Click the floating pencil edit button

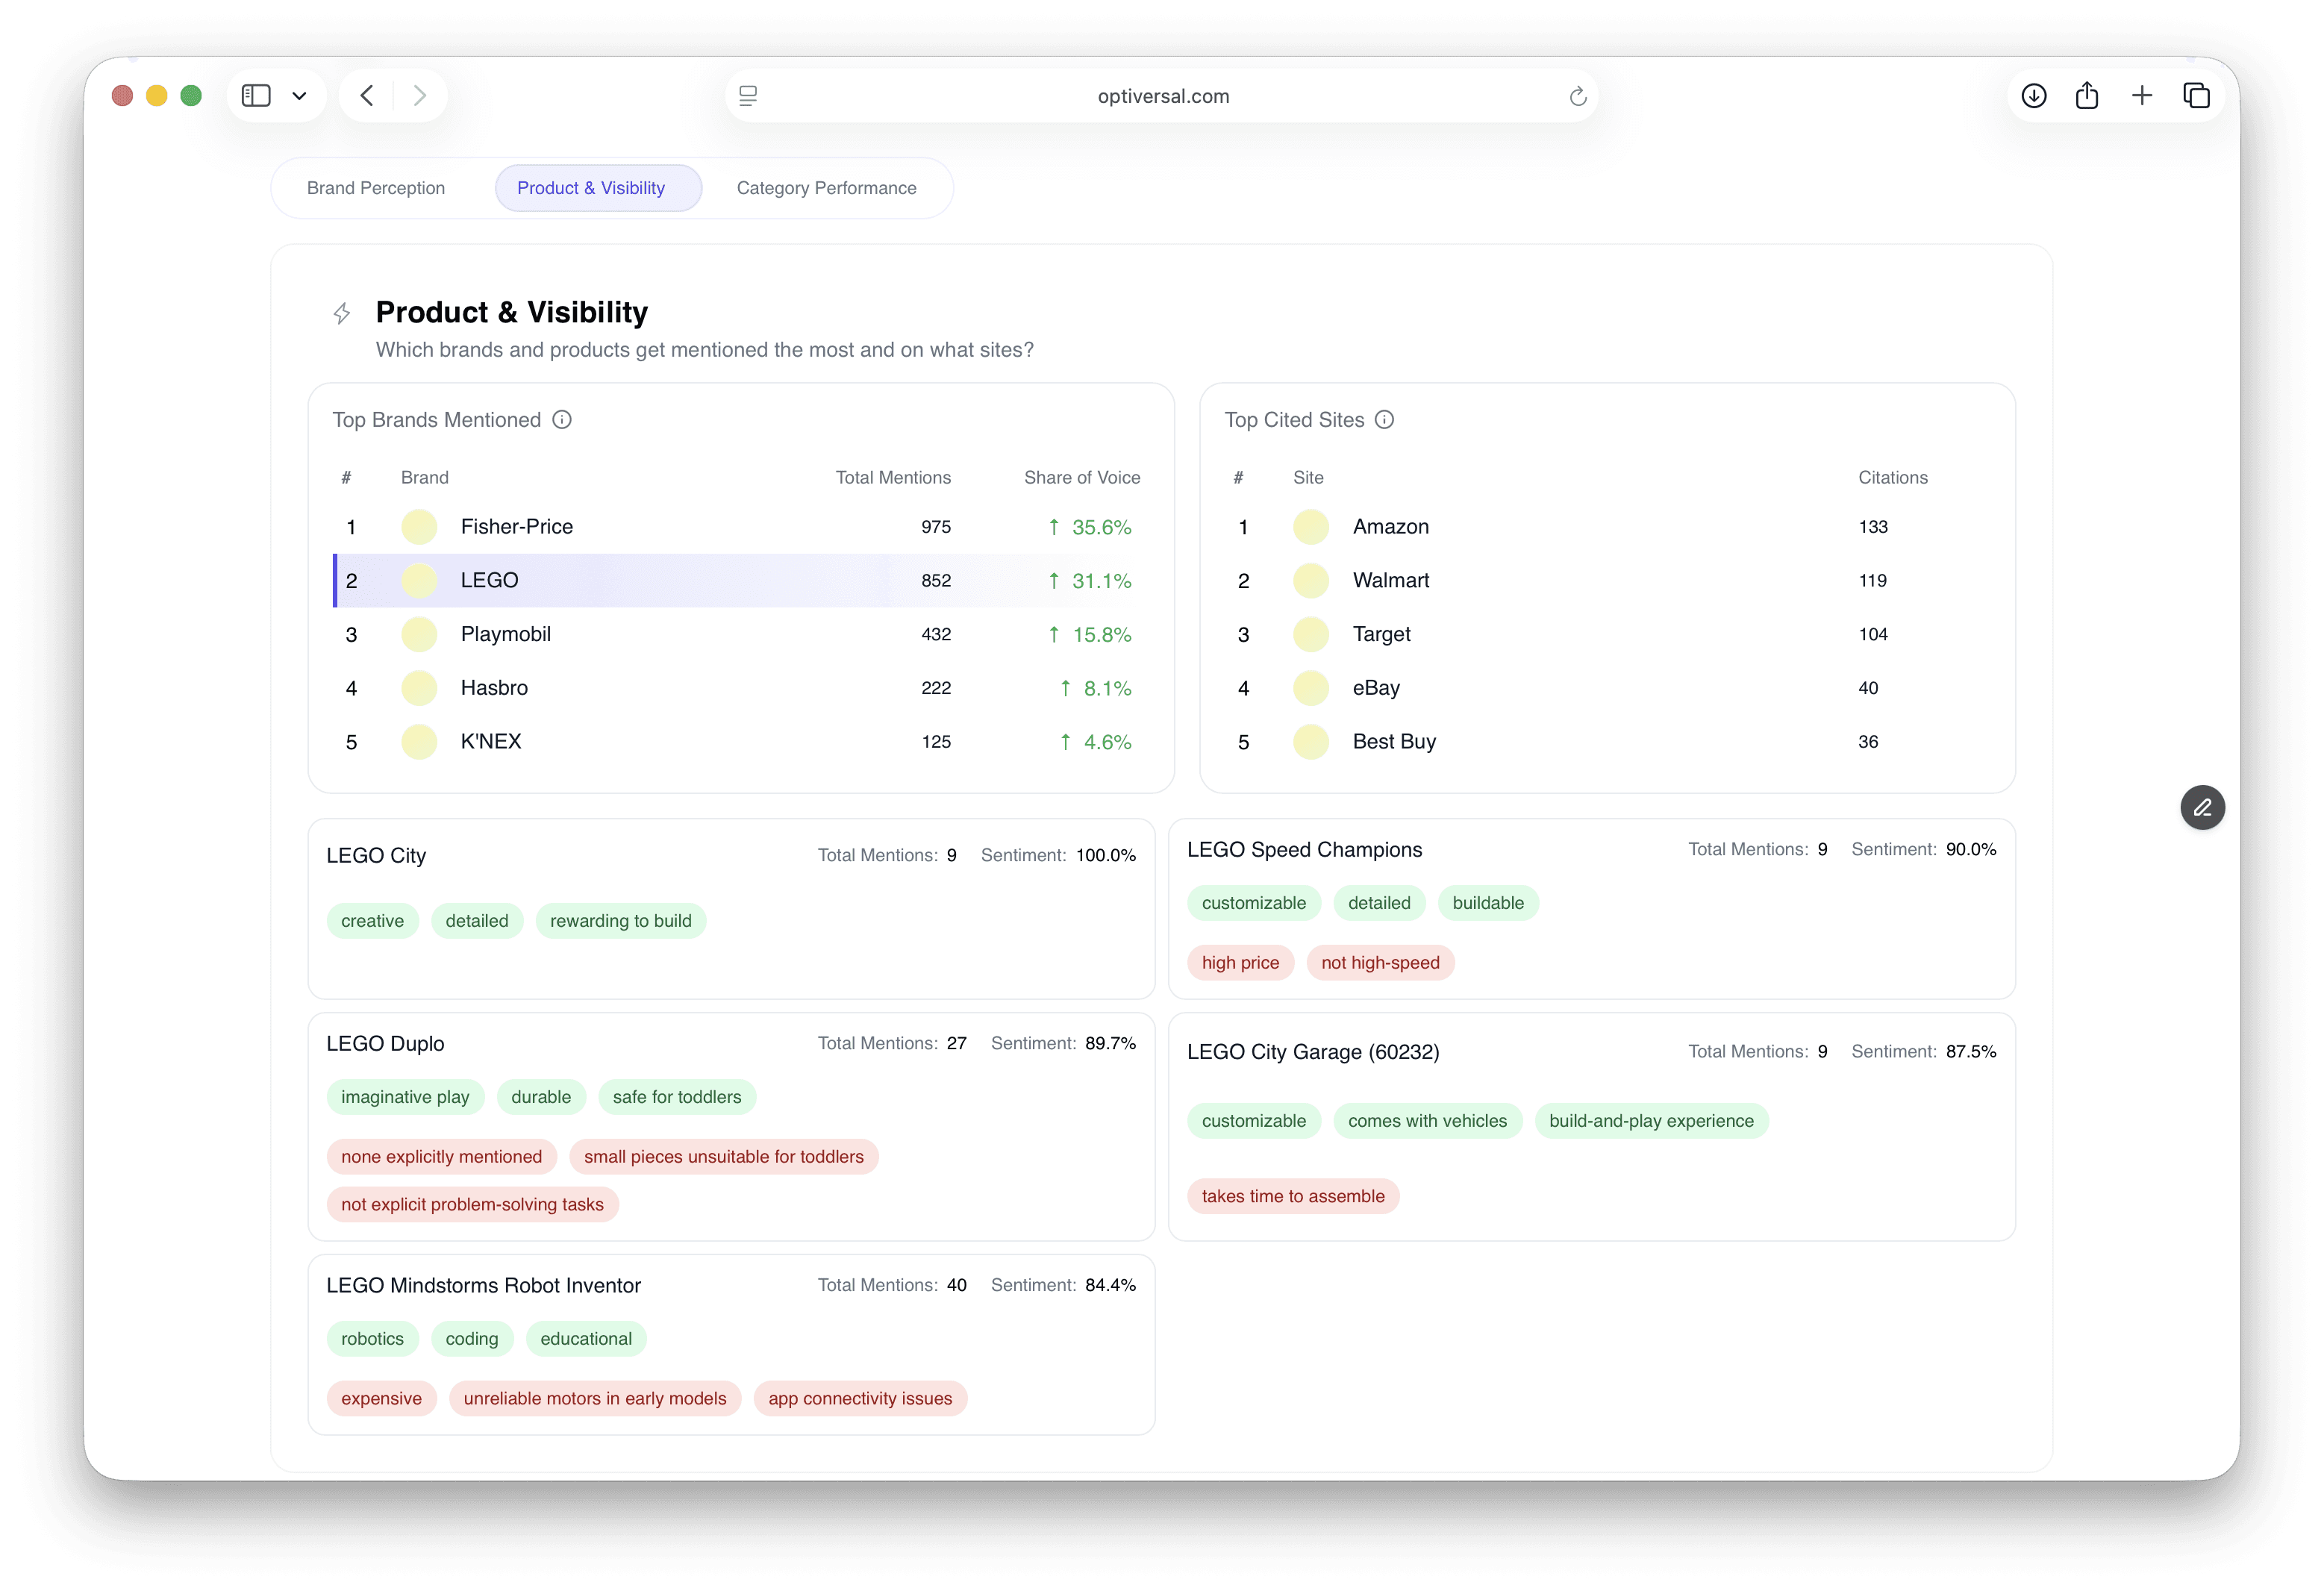point(2202,808)
